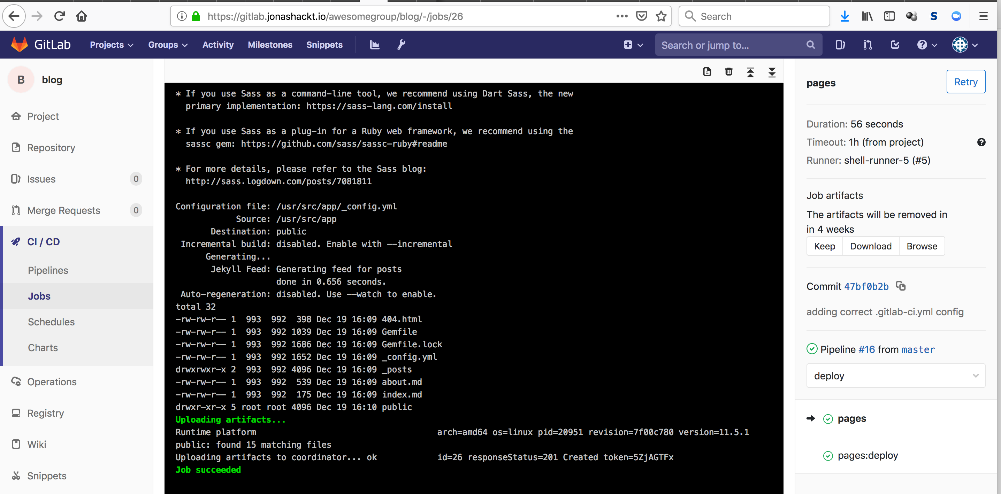Click the timeout help question icon
The height and width of the screenshot is (494, 1001).
click(981, 142)
